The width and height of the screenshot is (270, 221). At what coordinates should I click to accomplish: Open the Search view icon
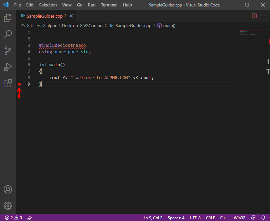8,34
